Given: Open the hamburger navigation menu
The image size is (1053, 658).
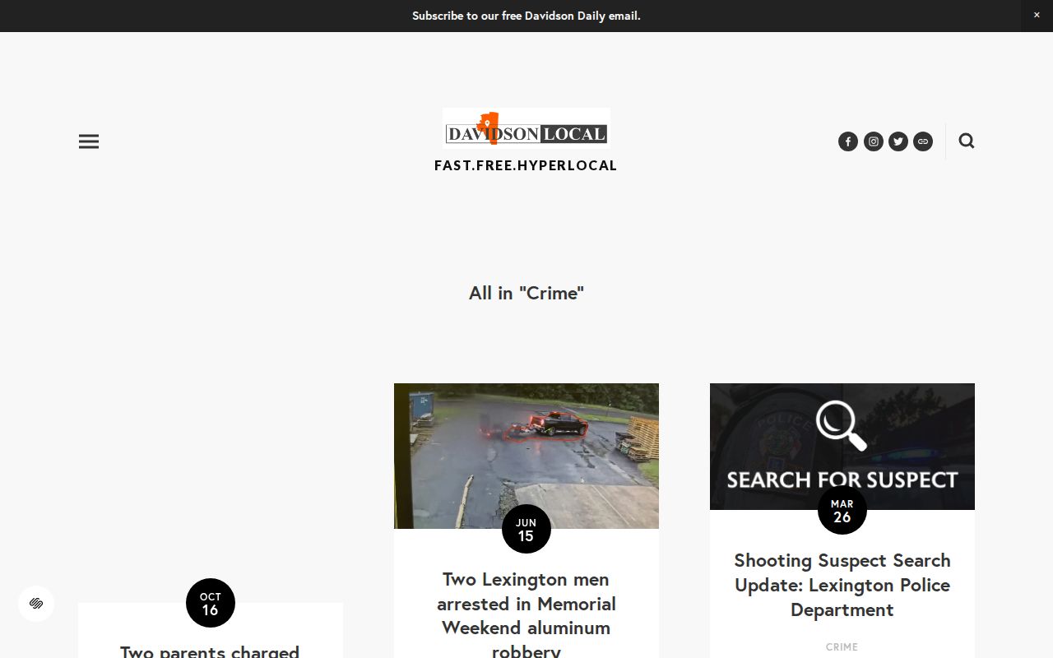Looking at the screenshot, I should pyautogui.click(x=89, y=141).
